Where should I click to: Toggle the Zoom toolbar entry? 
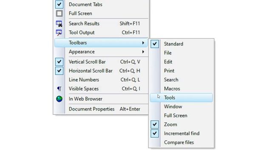click(x=181, y=125)
